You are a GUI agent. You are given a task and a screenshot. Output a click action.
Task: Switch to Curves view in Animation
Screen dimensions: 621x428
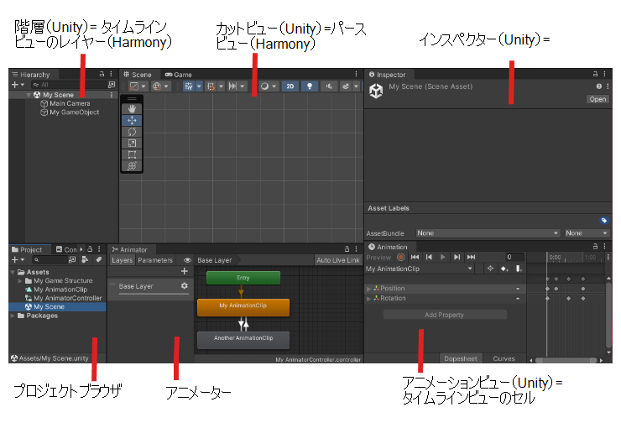click(x=504, y=358)
